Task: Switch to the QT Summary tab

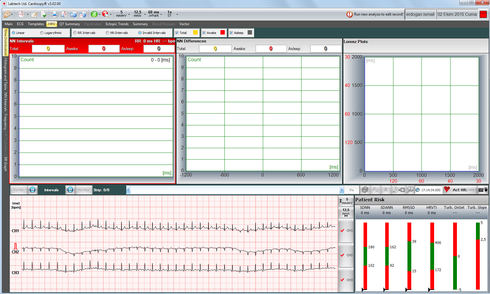Action: click(x=70, y=24)
